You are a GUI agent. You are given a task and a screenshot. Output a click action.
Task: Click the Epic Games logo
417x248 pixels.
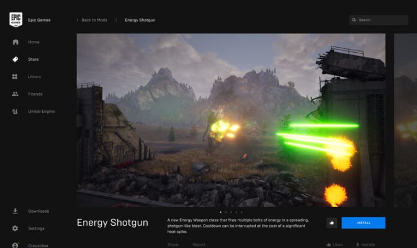[x=16, y=20]
